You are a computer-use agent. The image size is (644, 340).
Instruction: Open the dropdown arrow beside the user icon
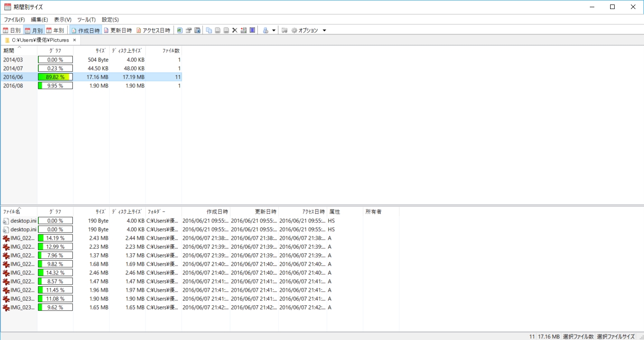[x=274, y=31]
